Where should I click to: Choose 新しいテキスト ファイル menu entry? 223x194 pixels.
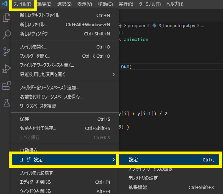point(39,15)
